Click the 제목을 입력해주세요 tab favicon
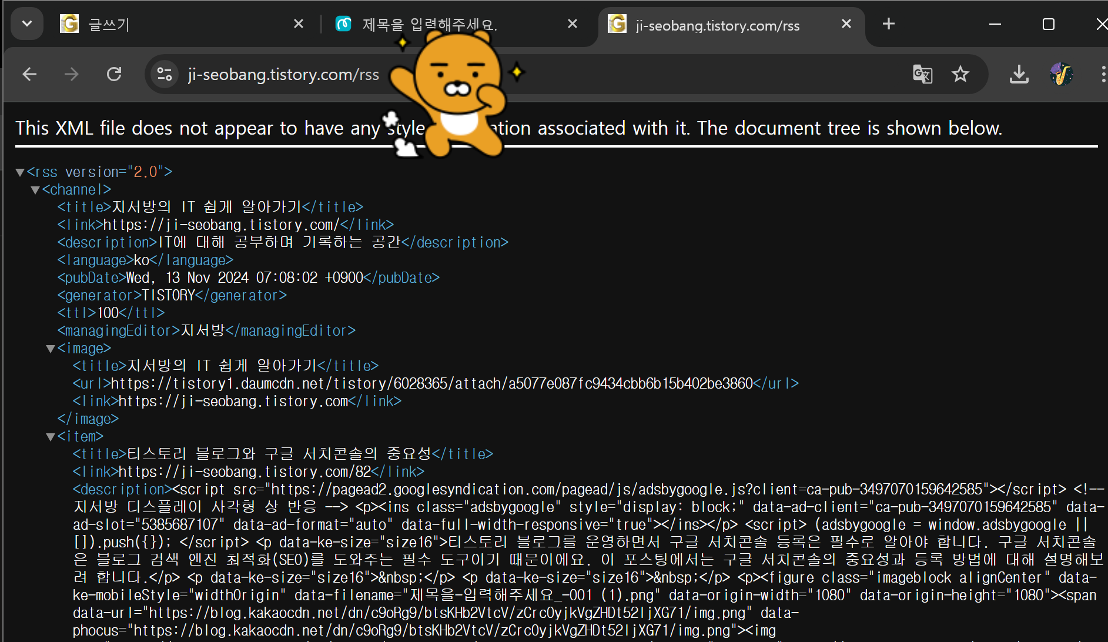 pyautogui.click(x=343, y=24)
